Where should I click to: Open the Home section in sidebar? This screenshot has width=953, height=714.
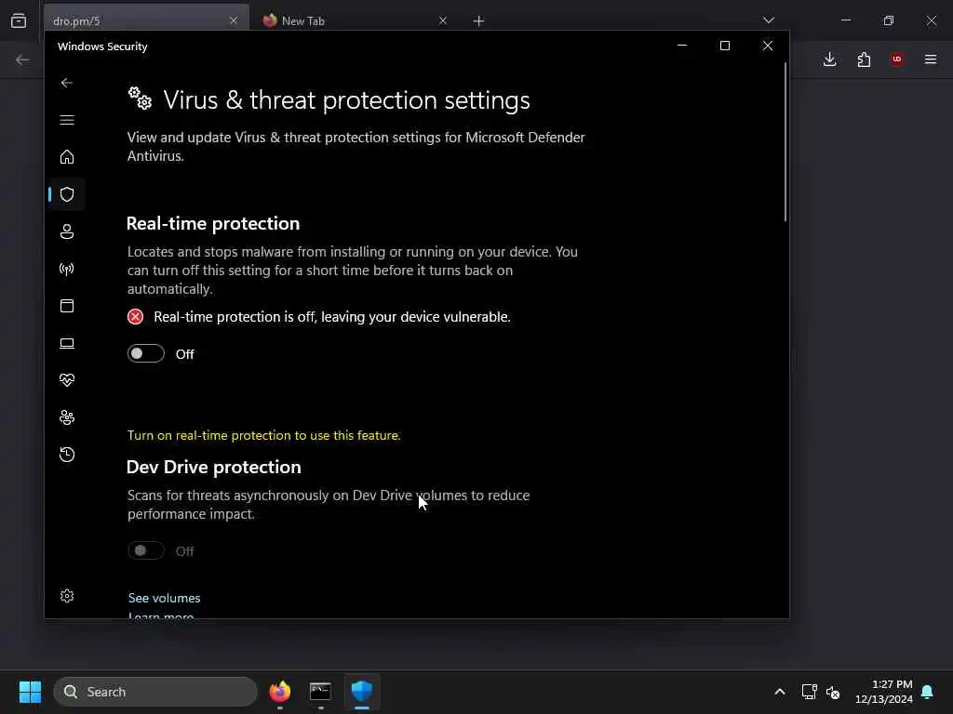pos(67,157)
